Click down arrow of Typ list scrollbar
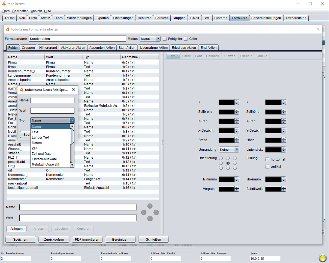This screenshot has height=263, width=329. pyautogui.click(x=72, y=165)
